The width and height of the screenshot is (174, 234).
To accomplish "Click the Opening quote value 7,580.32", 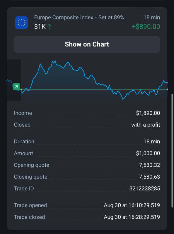I will click(x=149, y=165).
